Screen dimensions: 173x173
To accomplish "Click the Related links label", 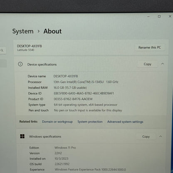I will coord(28,121).
